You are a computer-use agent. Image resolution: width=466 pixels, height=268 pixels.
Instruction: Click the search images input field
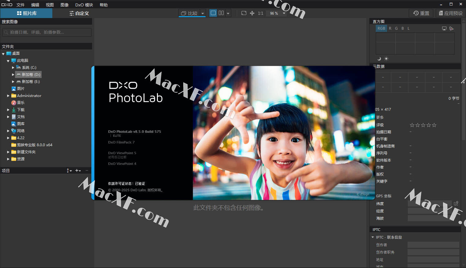47,32
